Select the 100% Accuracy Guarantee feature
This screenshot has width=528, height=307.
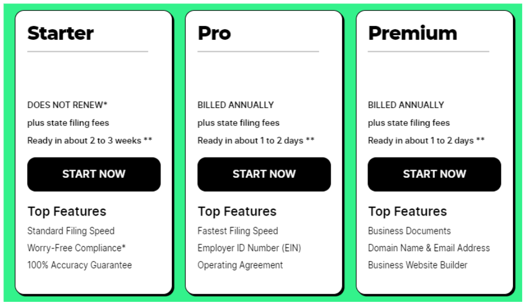point(79,265)
